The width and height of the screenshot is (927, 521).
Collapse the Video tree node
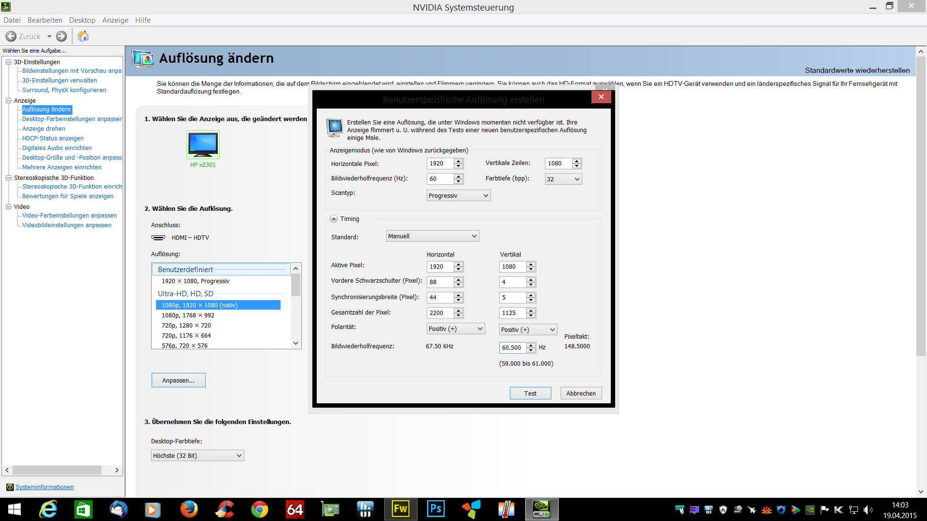pyautogui.click(x=8, y=206)
